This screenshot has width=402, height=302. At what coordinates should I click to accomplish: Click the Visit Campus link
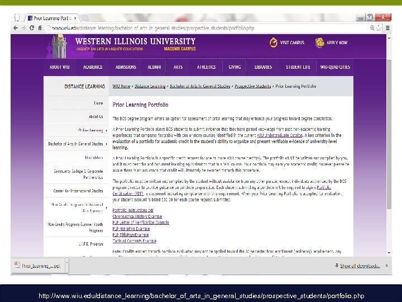pos(292,43)
